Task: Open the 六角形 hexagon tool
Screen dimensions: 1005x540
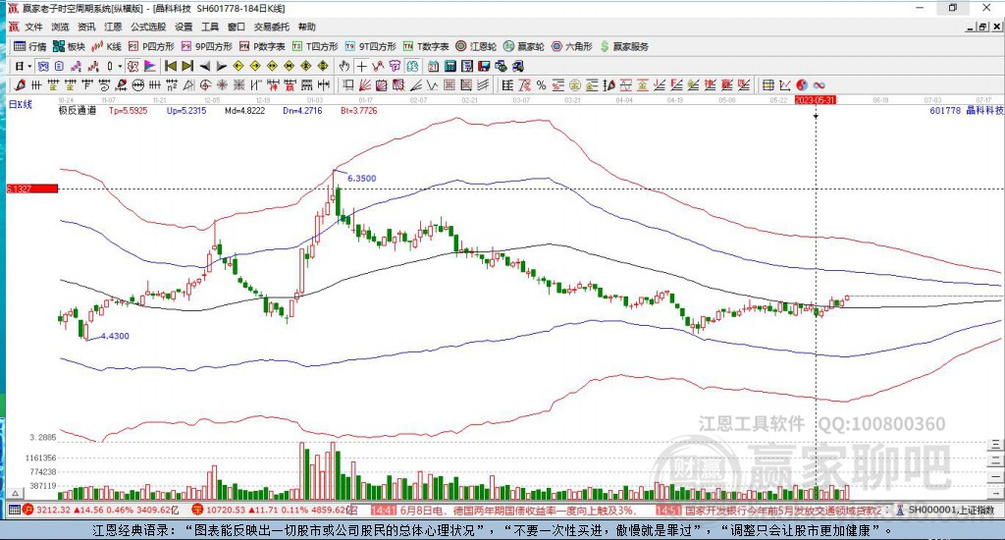Action: click(x=572, y=46)
